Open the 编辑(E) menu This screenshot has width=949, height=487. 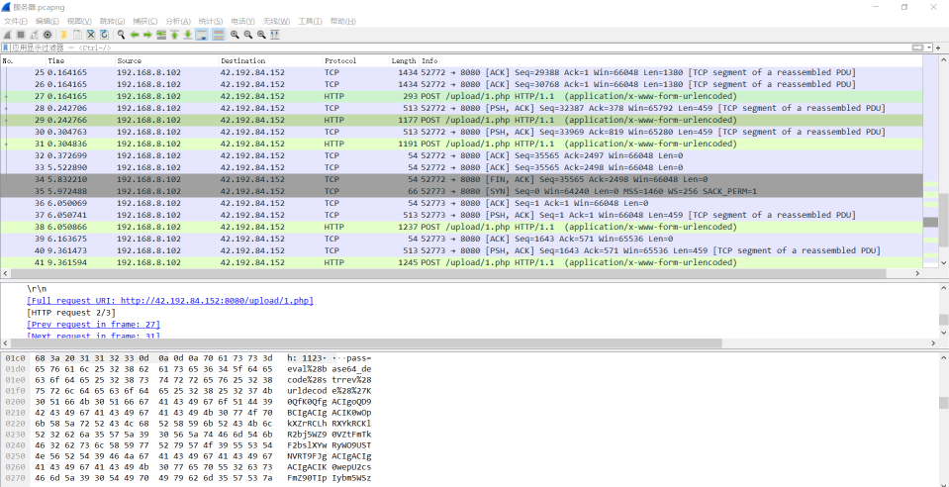[x=47, y=21]
